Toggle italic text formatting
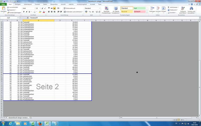This screenshot has width=201, height=126. [x=26, y=12]
